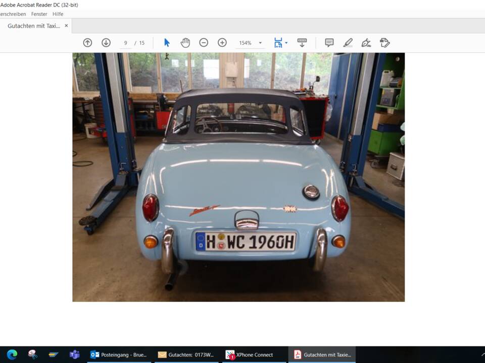Open the Comment tool speech bubble icon

coord(329,42)
